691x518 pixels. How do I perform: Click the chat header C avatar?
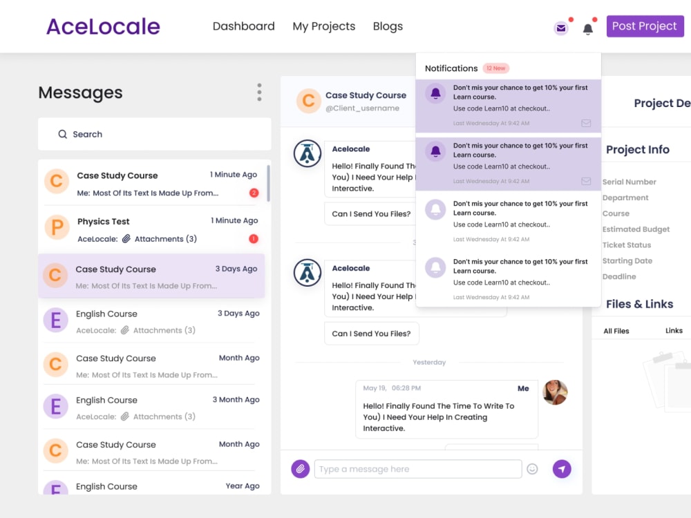coord(308,101)
